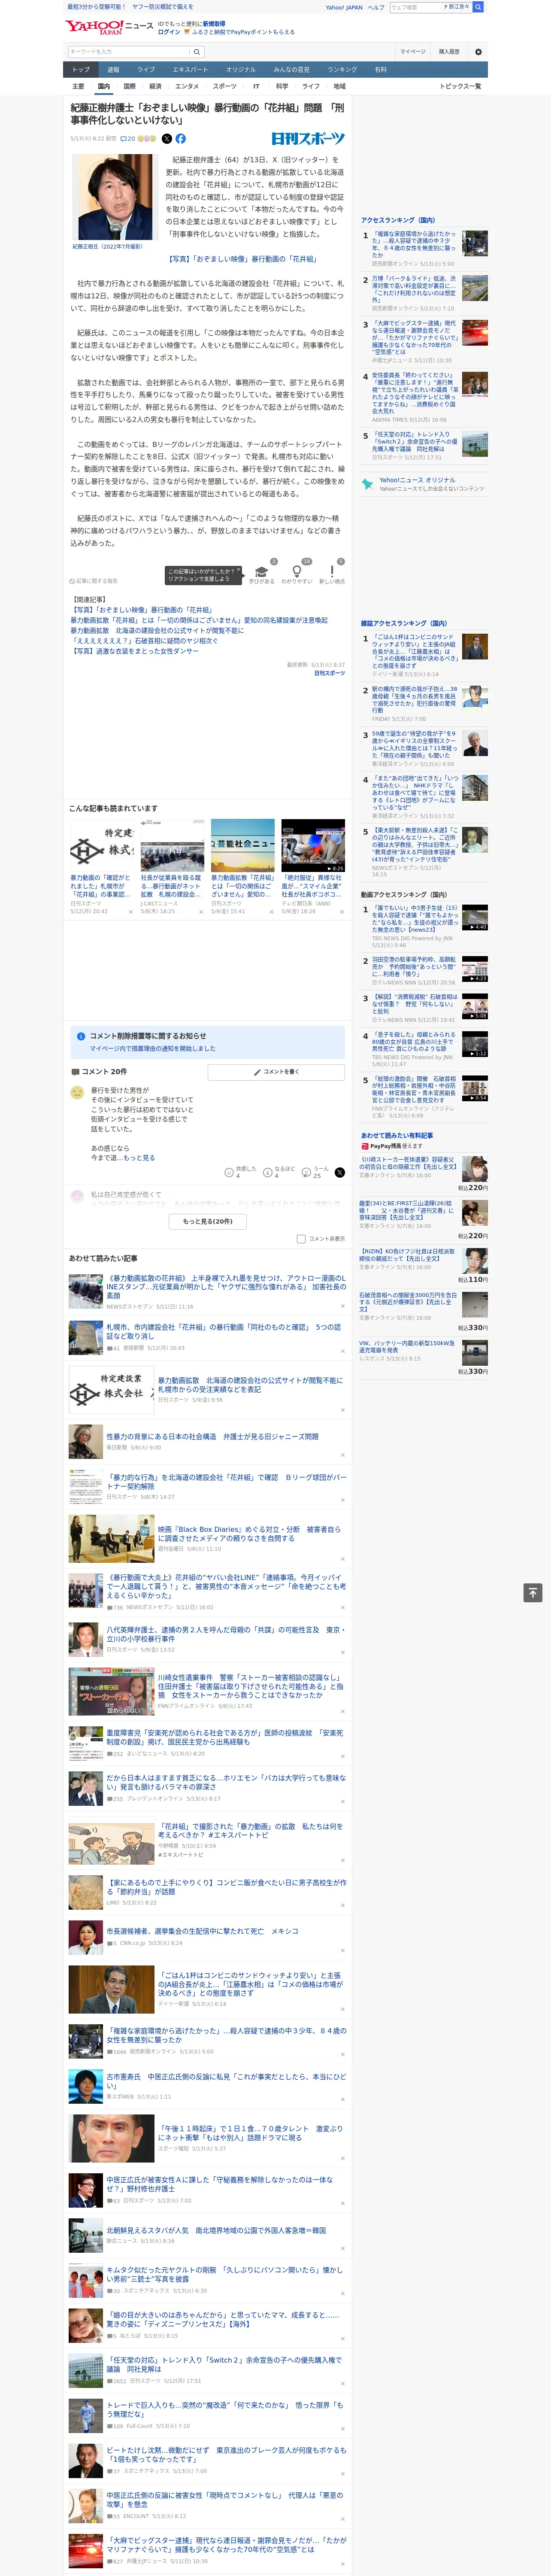551x2576 pixels.
Task: Click the 日刊スポーツ publisher logo
Action: coord(308,139)
